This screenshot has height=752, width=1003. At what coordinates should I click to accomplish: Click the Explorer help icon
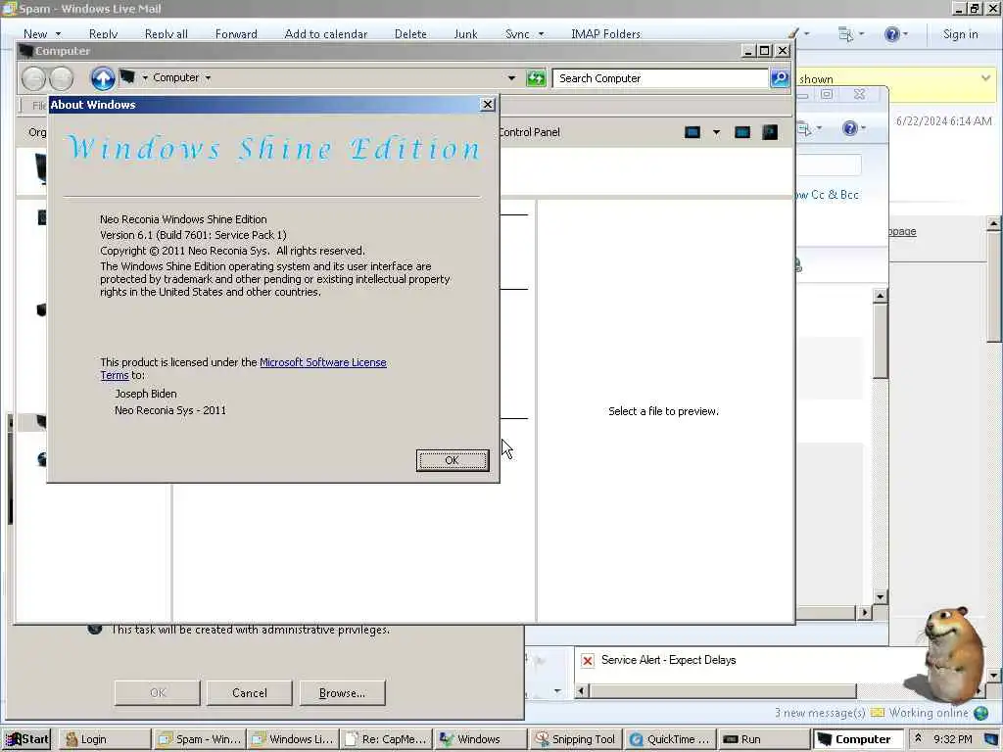pos(770,132)
